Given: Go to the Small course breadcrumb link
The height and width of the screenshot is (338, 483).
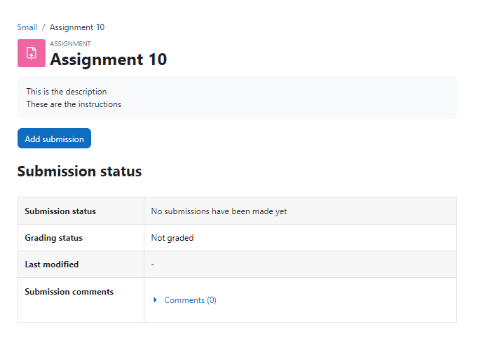Looking at the screenshot, I should (x=27, y=27).
